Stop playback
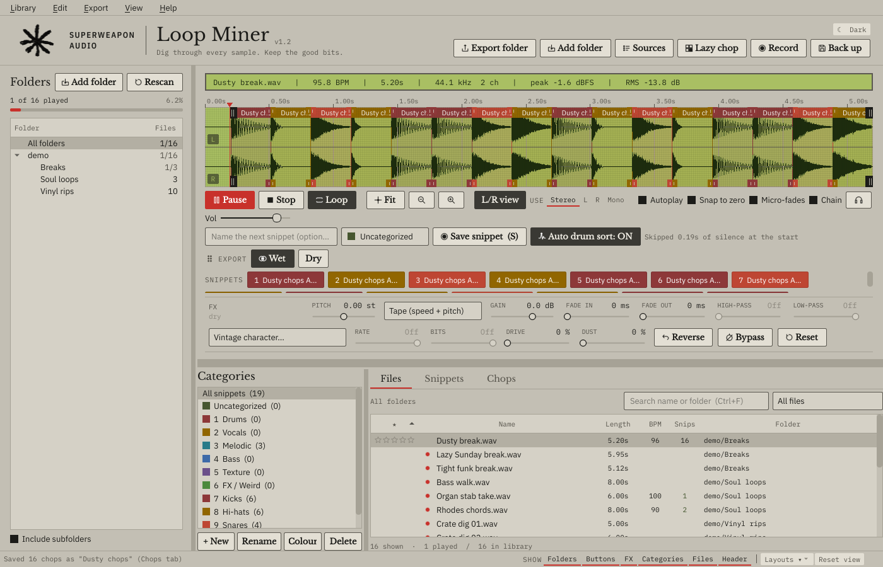The width and height of the screenshot is (883, 567). pyautogui.click(x=281, y=200)
